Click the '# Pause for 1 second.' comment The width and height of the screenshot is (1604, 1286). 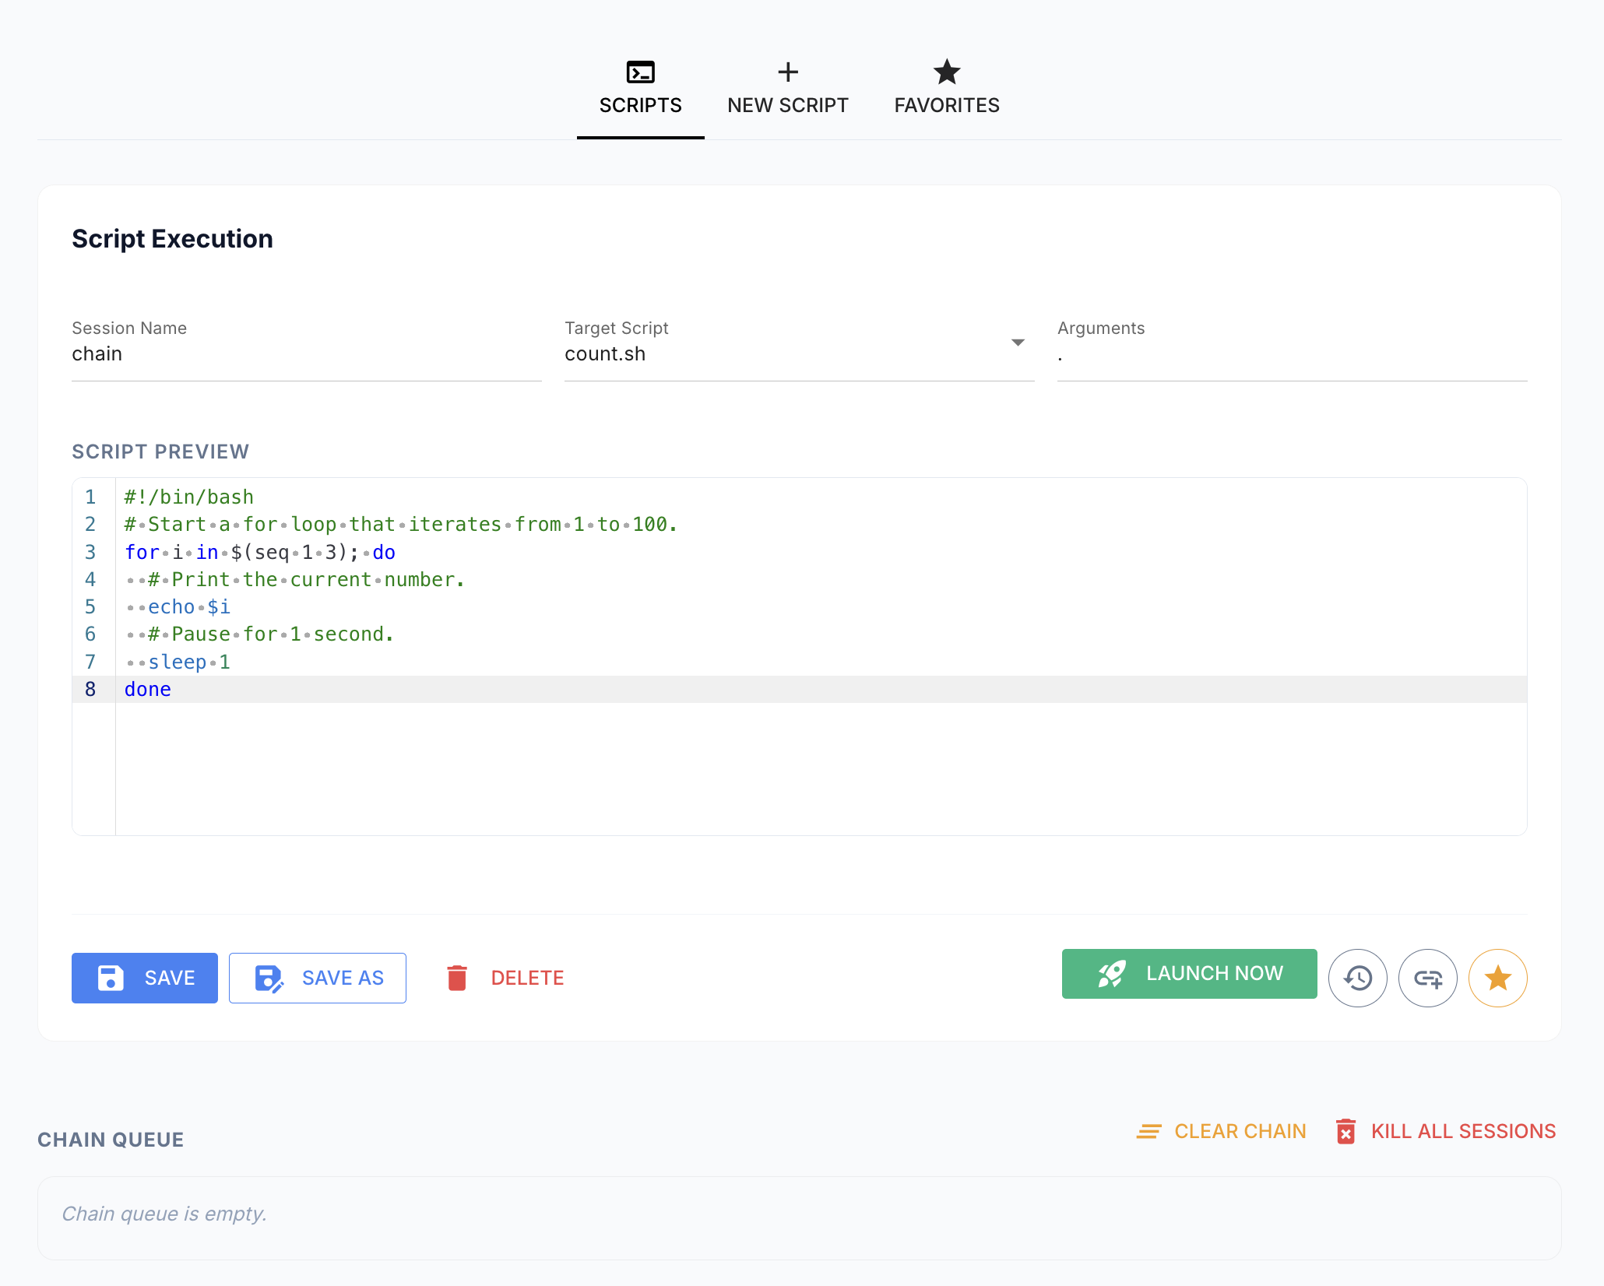pyautogui.click(x=271, y=634)
